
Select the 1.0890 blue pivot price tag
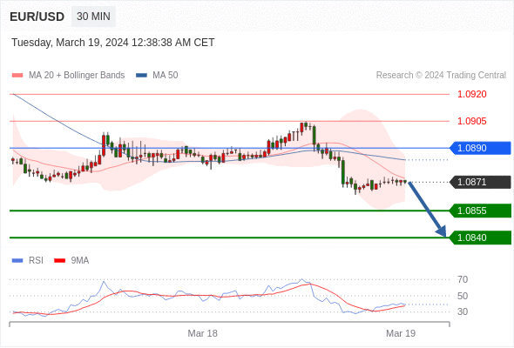(480, 148)
